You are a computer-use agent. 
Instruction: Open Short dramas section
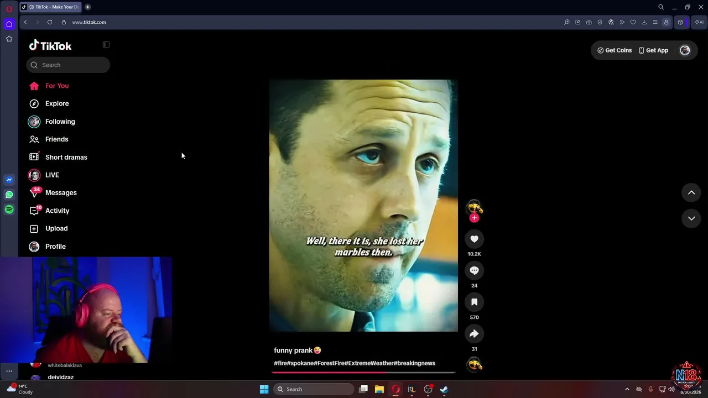coord(67,157)
